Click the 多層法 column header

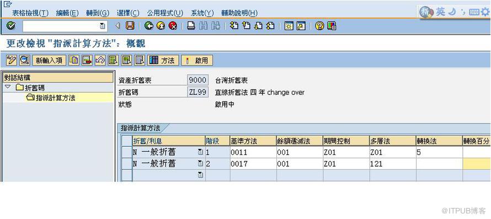[393, 141]
